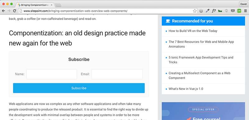
Task: Reload the current page
Action: point(14,11)
